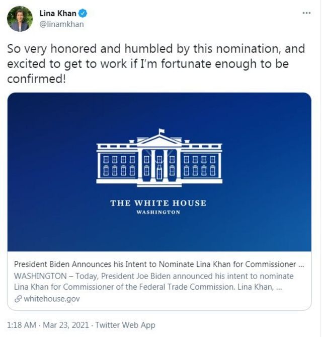Click the "Twitter Web App" source label
Viewport: 322px width, 337px height.
click(125, 325)
